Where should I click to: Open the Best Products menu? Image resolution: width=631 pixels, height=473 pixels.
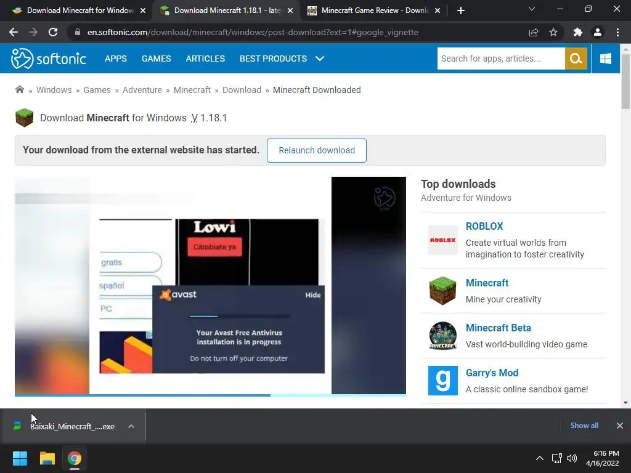click(273, 59)
